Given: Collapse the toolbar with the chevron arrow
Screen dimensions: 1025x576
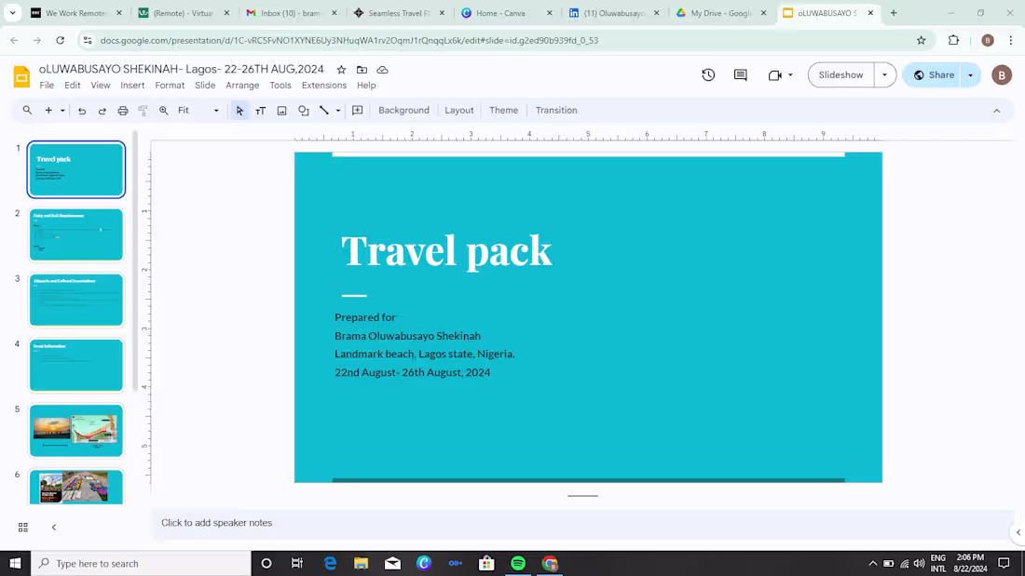Looking at the screenshot, I should tap(996, 111).
